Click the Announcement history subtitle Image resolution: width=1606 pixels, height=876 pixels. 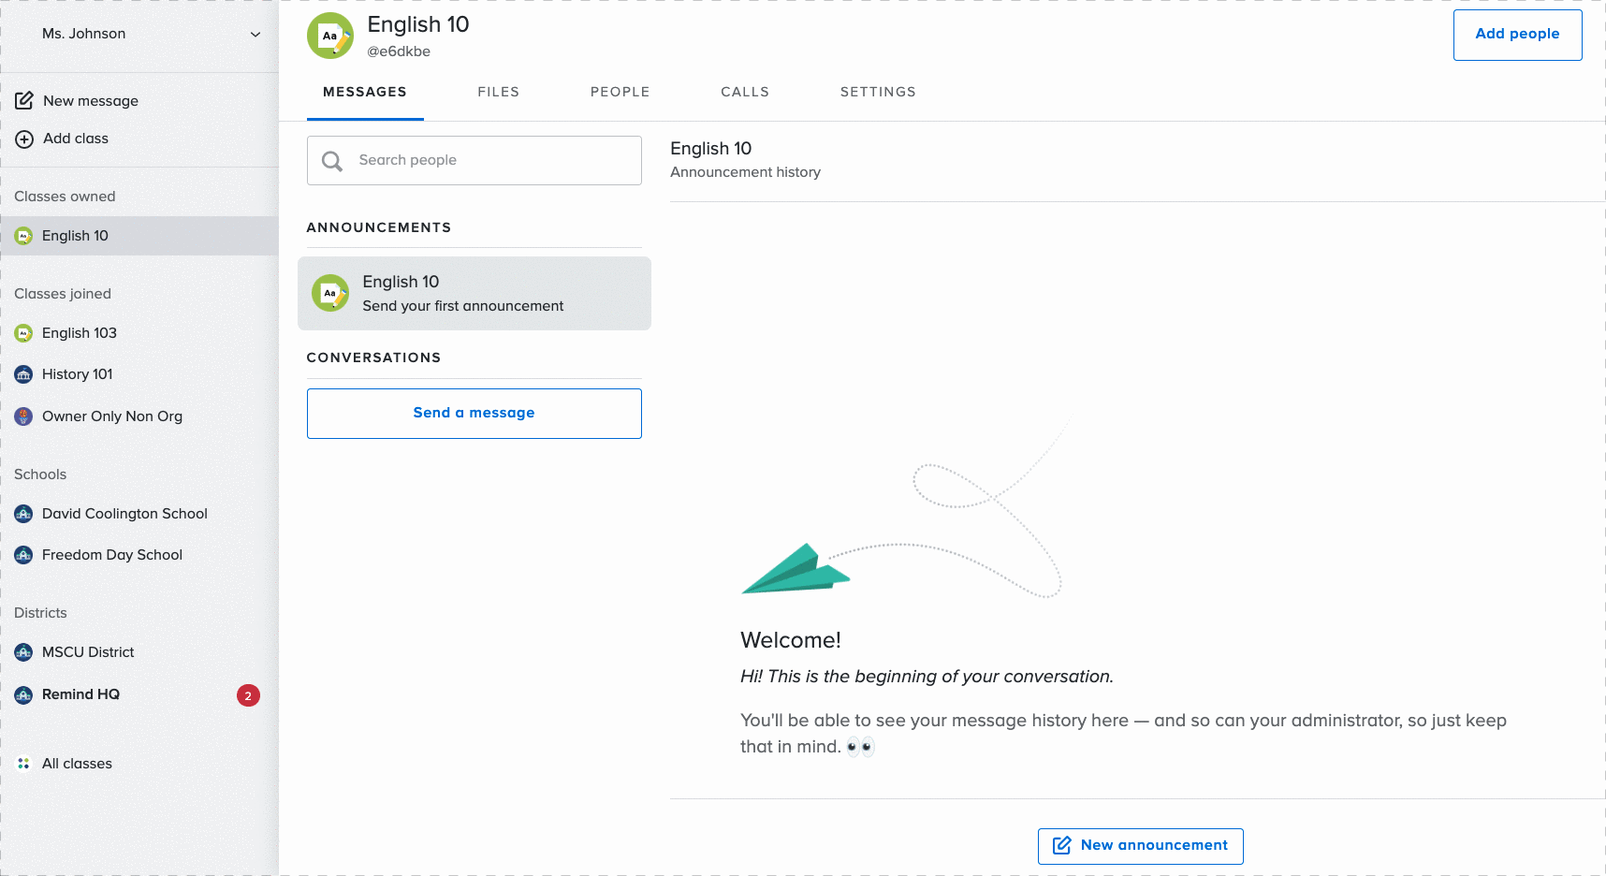pyautogui.click(x=745, y=172)
